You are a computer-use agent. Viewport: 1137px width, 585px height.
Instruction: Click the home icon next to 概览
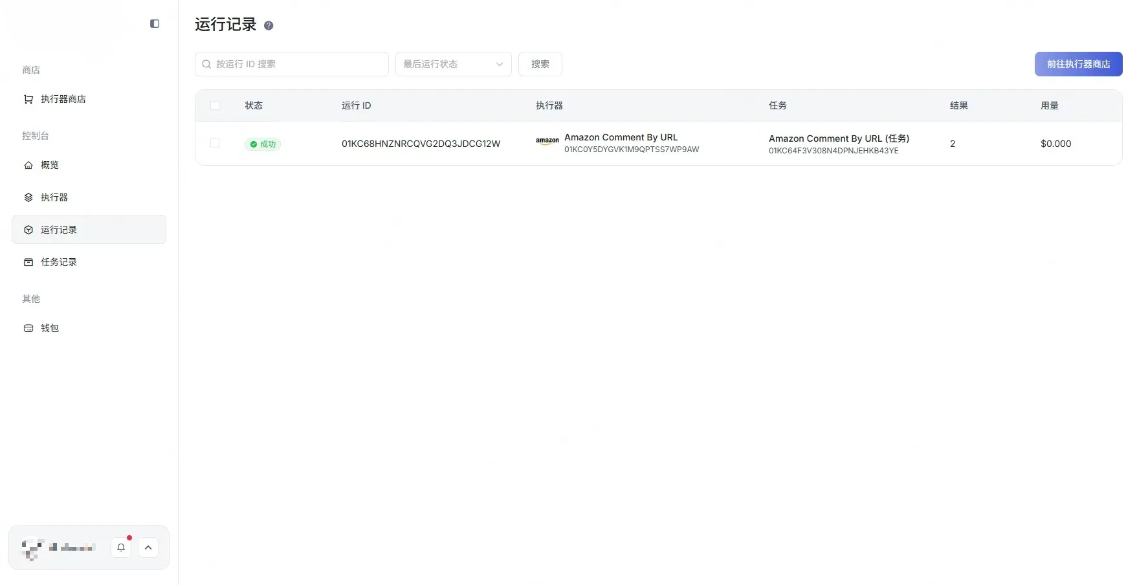click(28, 165)
